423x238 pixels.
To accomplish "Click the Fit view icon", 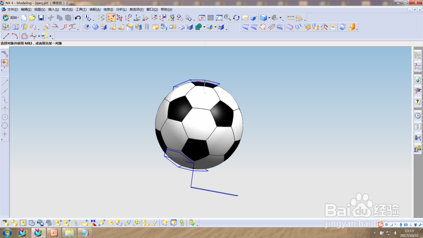I will tap(202, 18).
